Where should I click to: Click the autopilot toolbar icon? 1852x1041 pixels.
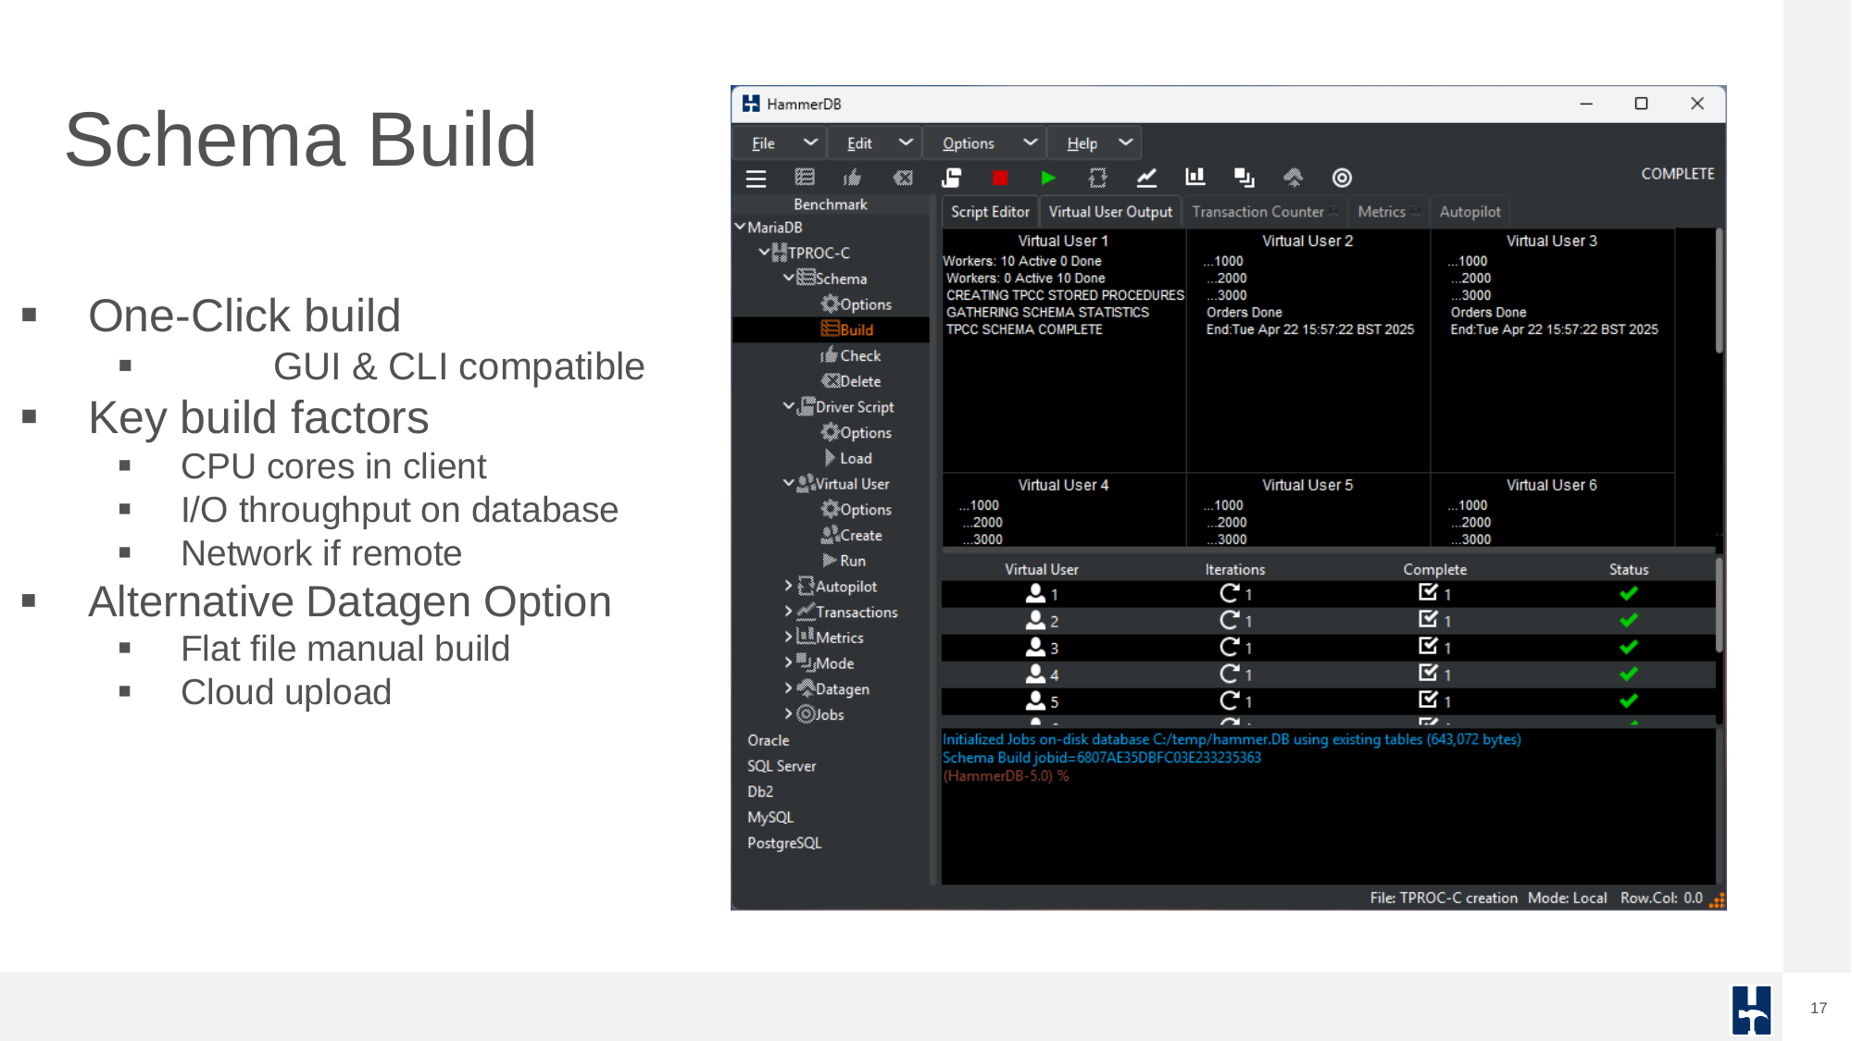click(1097, 178)
